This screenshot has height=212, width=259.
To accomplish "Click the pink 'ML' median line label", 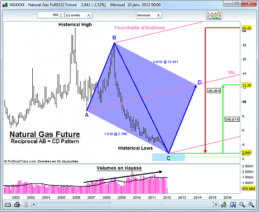I will point(232,72).
